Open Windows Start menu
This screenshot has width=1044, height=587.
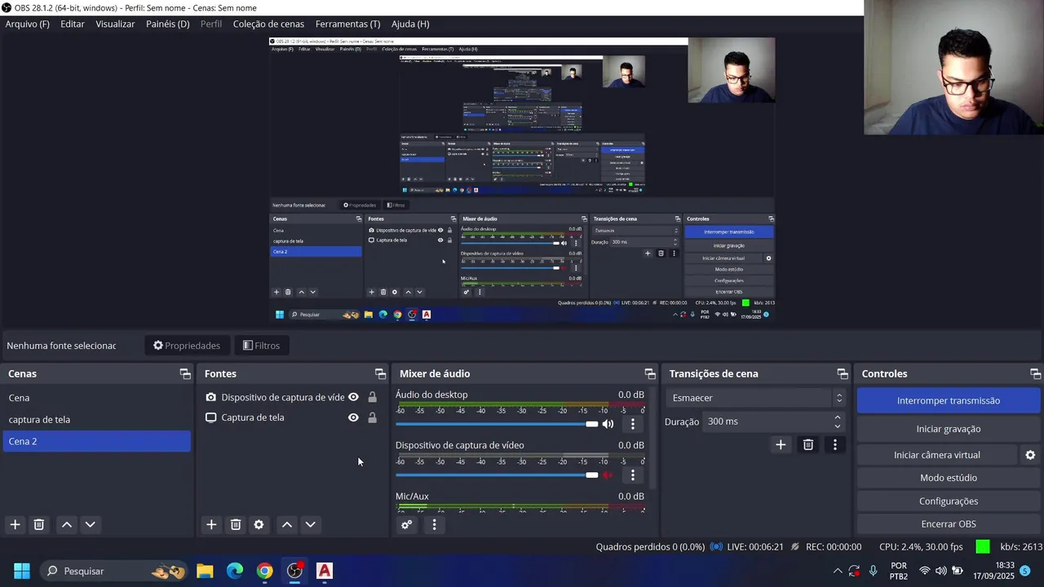click(22, 571)
